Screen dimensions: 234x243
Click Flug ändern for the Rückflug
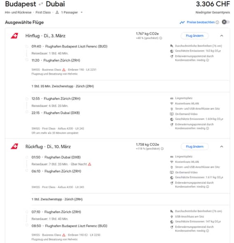194,146
